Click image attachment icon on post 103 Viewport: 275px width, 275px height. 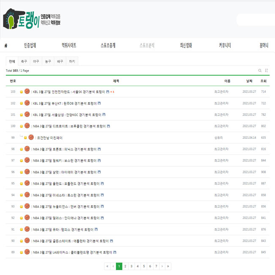pyautogui.click(x=108, y=91)
